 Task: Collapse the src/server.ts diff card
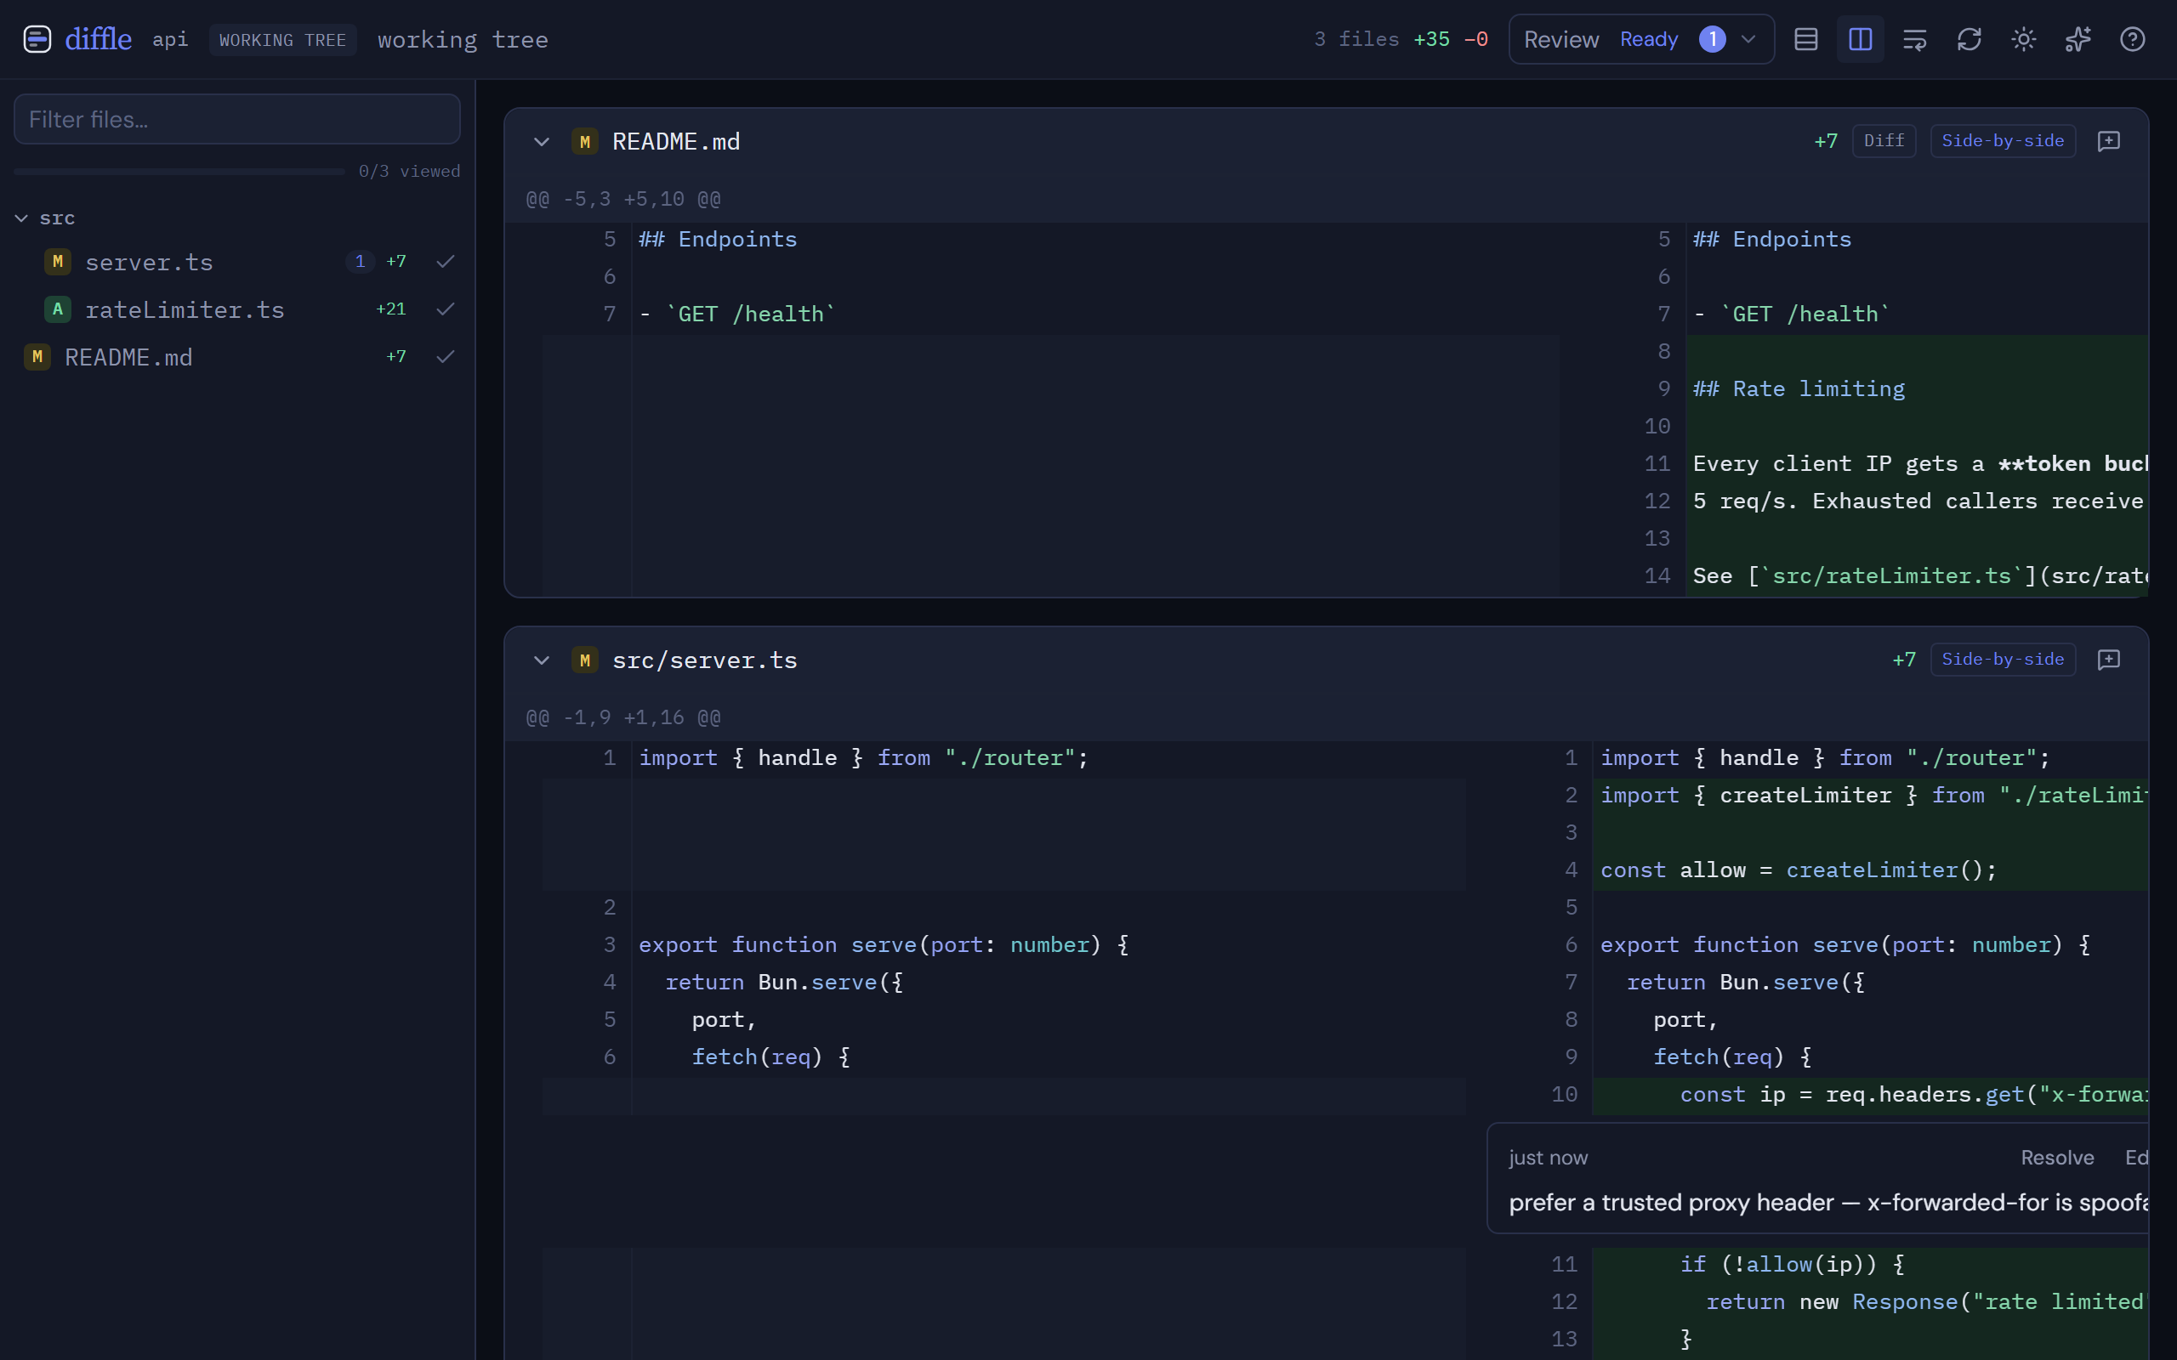coord(542,660)
